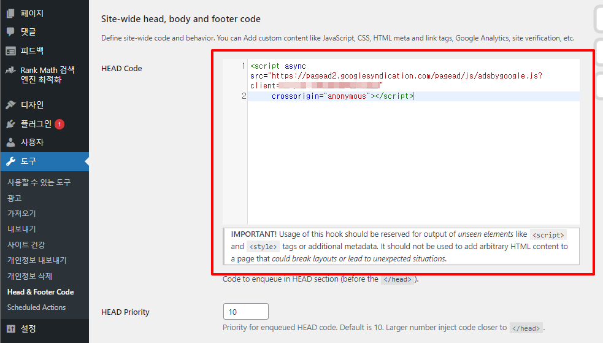Click "Site-wide head, body and footer code" heading
This screenshot has height=343, width=603.
[181, 19]
